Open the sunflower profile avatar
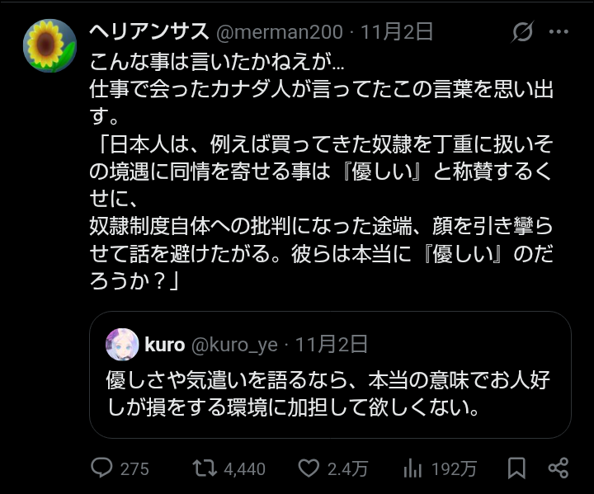 coord(49,45)
